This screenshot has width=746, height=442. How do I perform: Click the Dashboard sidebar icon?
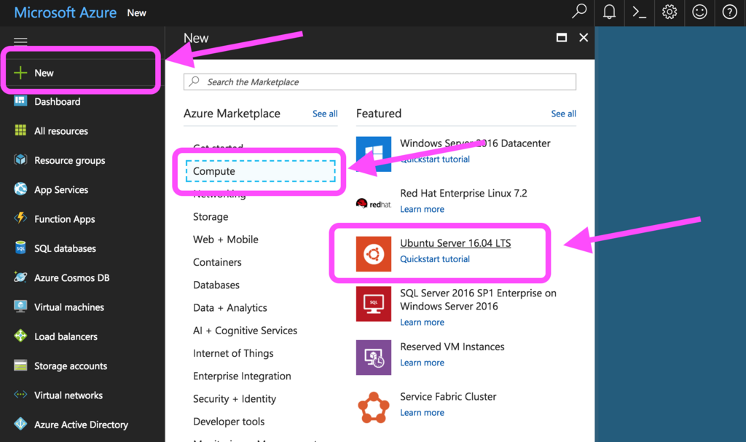click(x=20, y=101)
